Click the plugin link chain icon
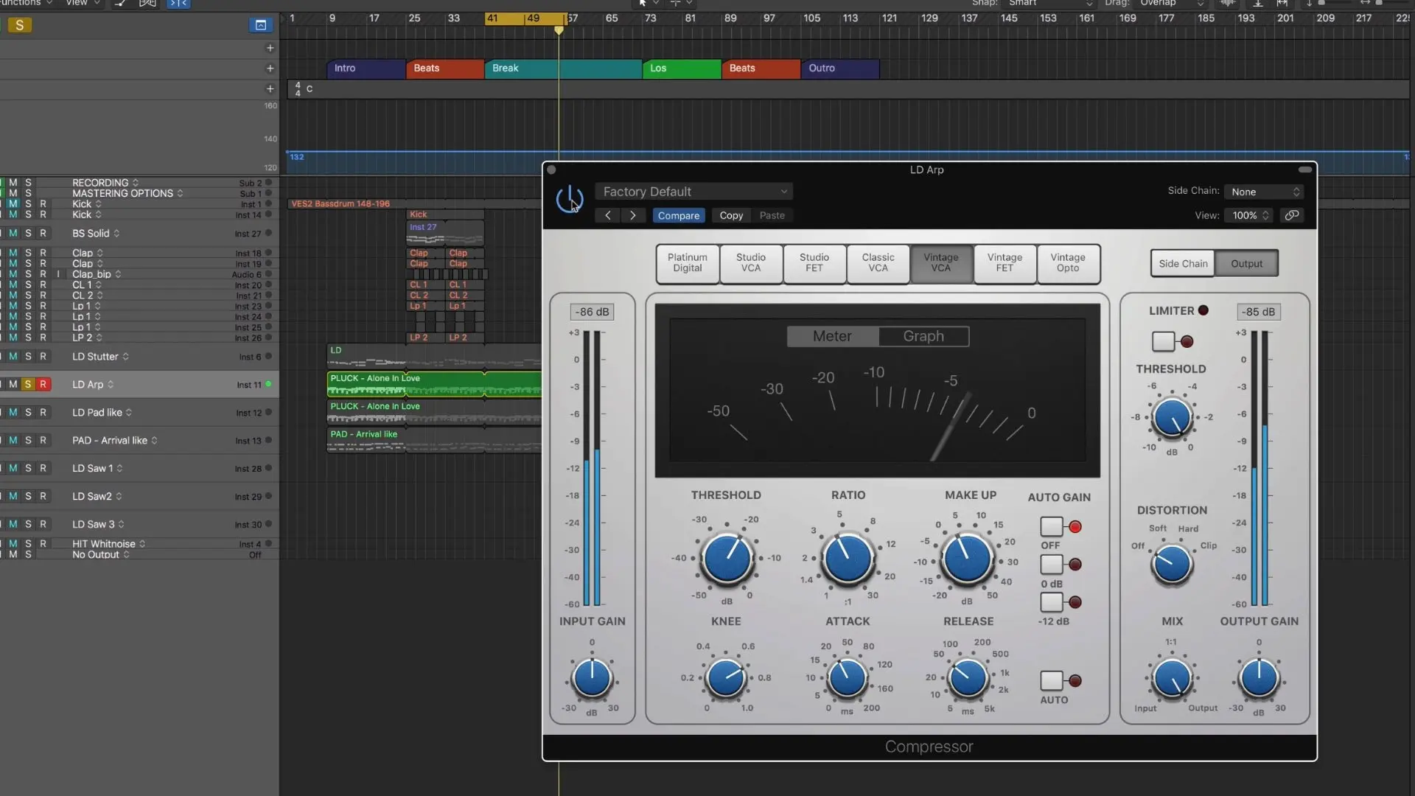 coord(1291,215)
